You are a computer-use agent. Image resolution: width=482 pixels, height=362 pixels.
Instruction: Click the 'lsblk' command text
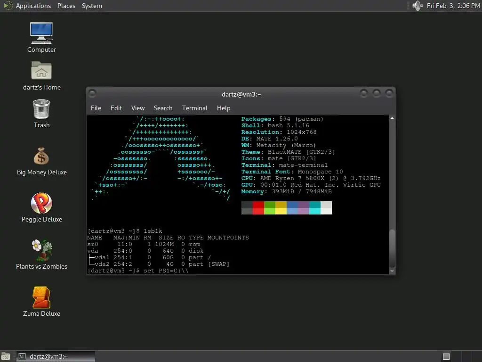click(153, 231)
